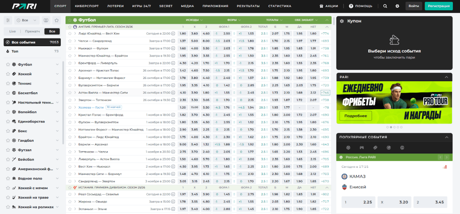Favorite the Теннис sport in sidebar
The width and height of the screenshot is (460, 214).
(8, 83)
